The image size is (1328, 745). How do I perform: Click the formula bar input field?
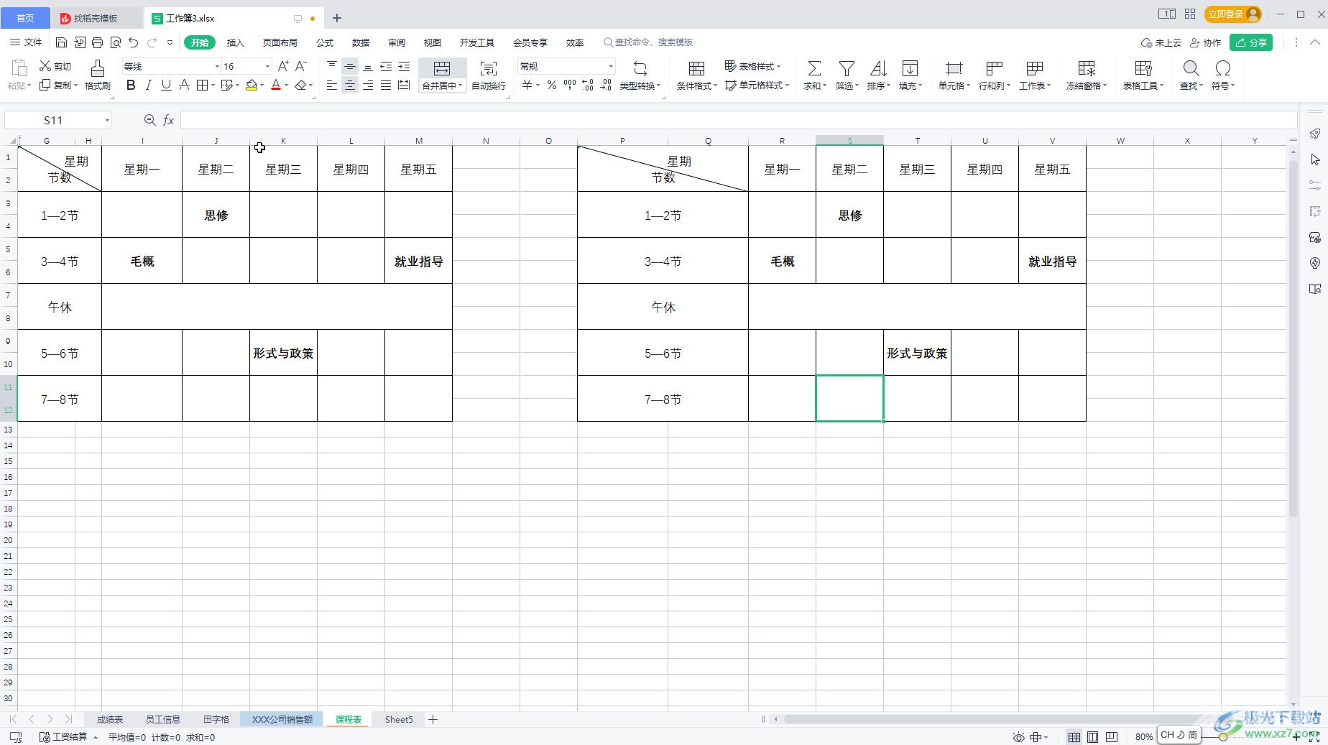(739, 120)
